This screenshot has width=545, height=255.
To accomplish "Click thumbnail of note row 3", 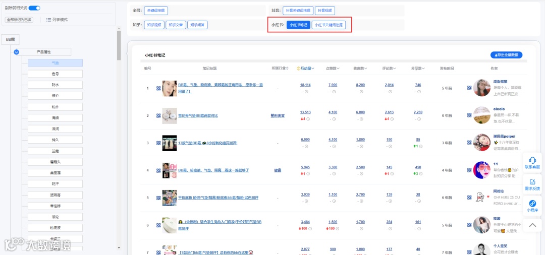I will click(x=169, y=143).
